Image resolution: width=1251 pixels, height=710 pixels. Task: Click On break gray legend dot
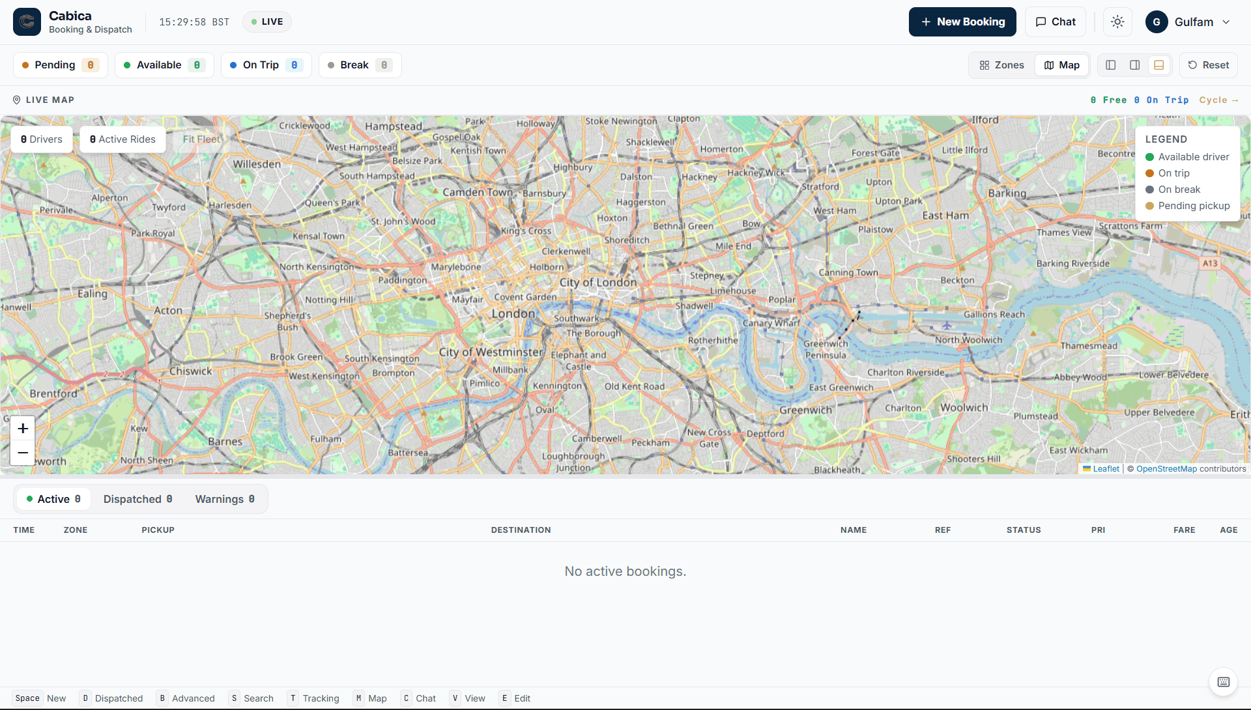1150,190
